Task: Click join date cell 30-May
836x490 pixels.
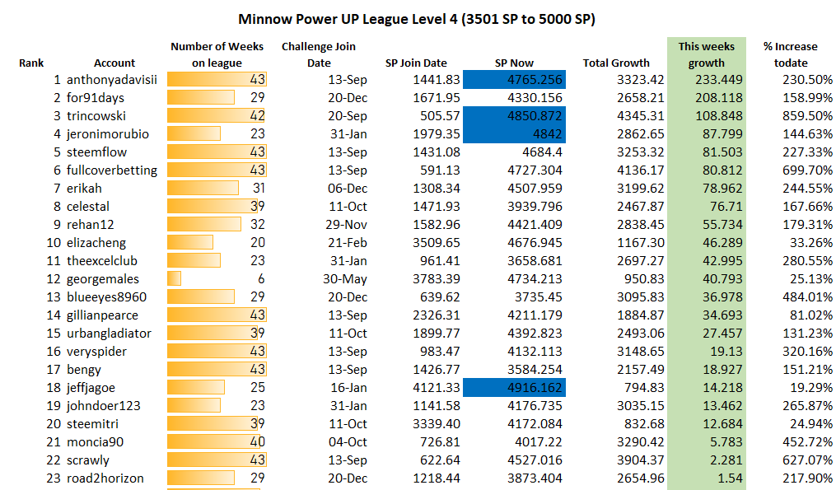Action: click(x=344, y=279)
